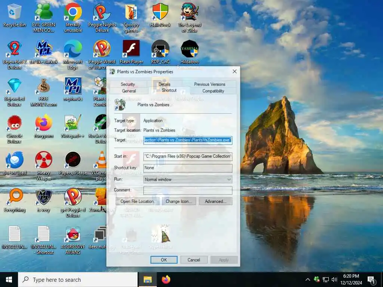Image resolution: width=383 pixels, height=287 pixels.
Task: Select the Shortcut tab
Action: [169, 90]
